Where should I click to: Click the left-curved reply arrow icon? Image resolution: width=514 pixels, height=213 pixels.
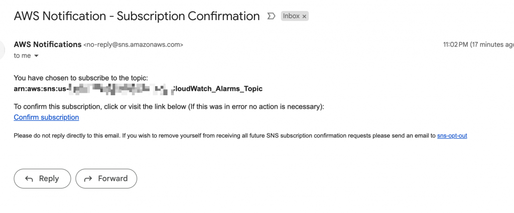pos(29,178)
